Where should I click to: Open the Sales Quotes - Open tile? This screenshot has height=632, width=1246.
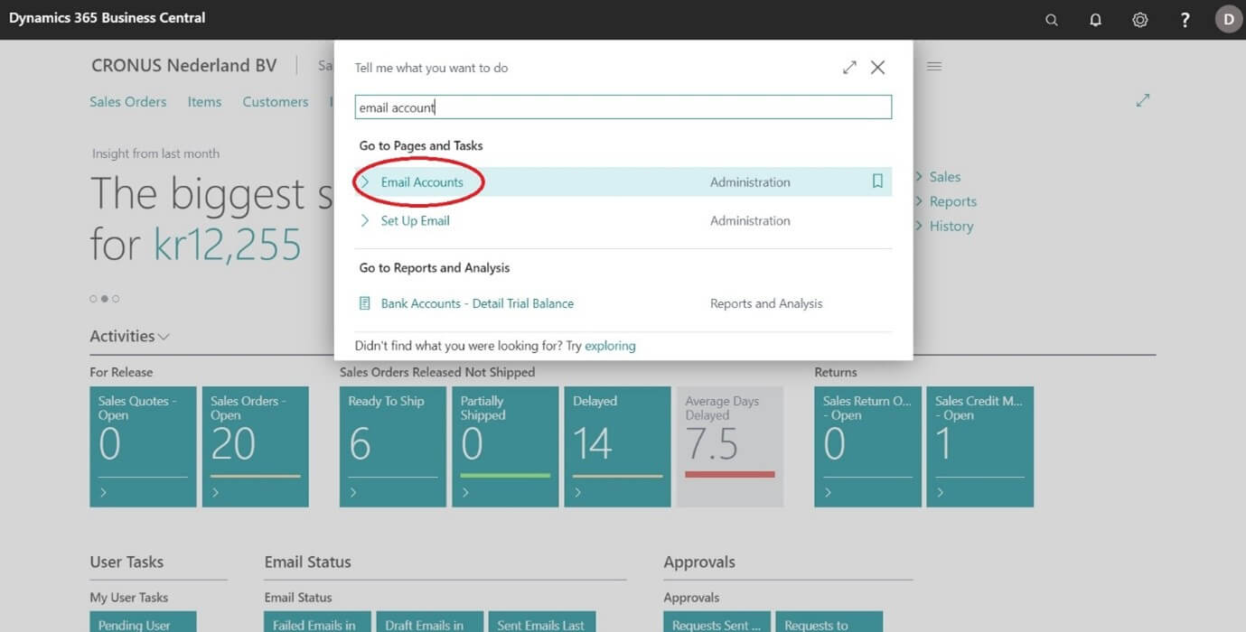[143, 446]
